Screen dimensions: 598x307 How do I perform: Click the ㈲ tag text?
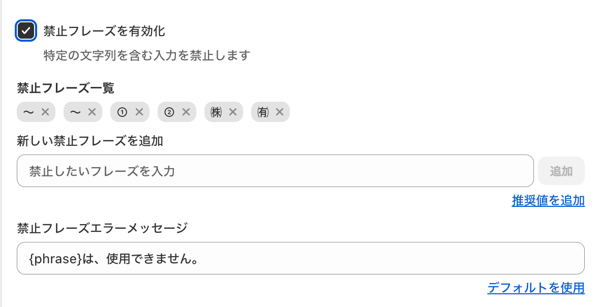(263, 112)
